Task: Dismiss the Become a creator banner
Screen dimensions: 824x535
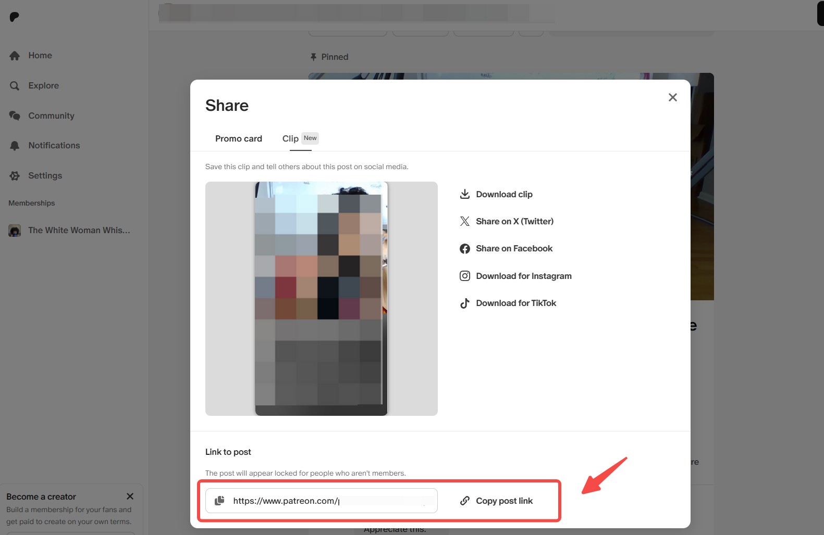Action: point(130,496)
